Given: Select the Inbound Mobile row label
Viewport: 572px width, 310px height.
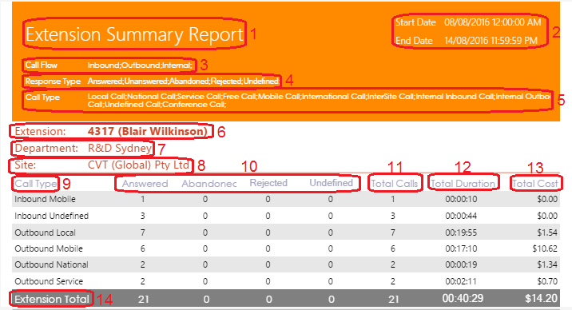Looking at the screenshot, I should click(45, 199).
